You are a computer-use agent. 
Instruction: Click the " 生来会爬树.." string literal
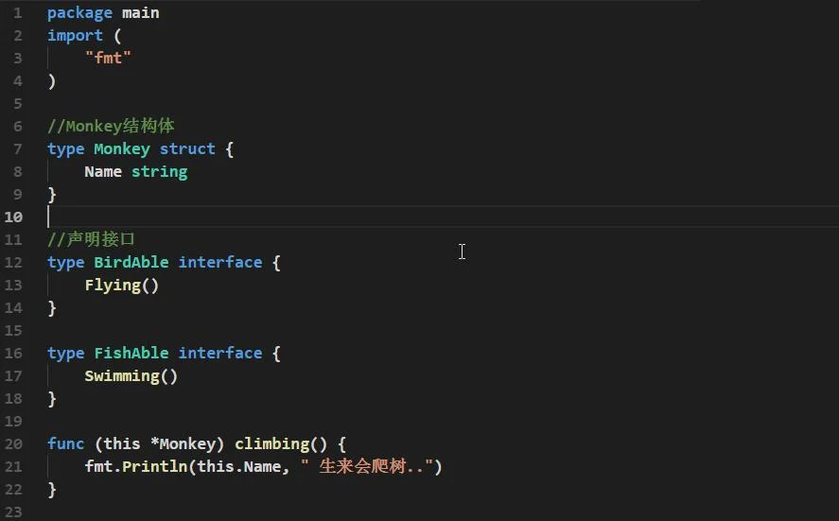click(366, 466)
